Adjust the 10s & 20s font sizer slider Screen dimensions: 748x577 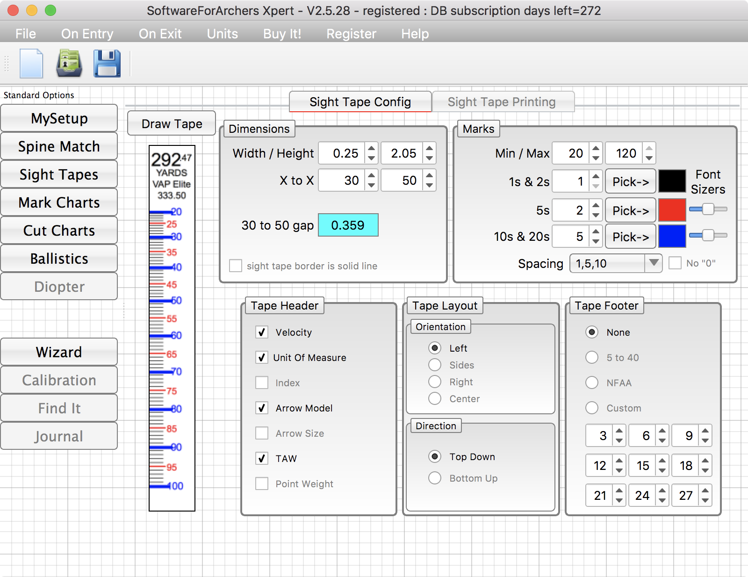click(708, 235)
